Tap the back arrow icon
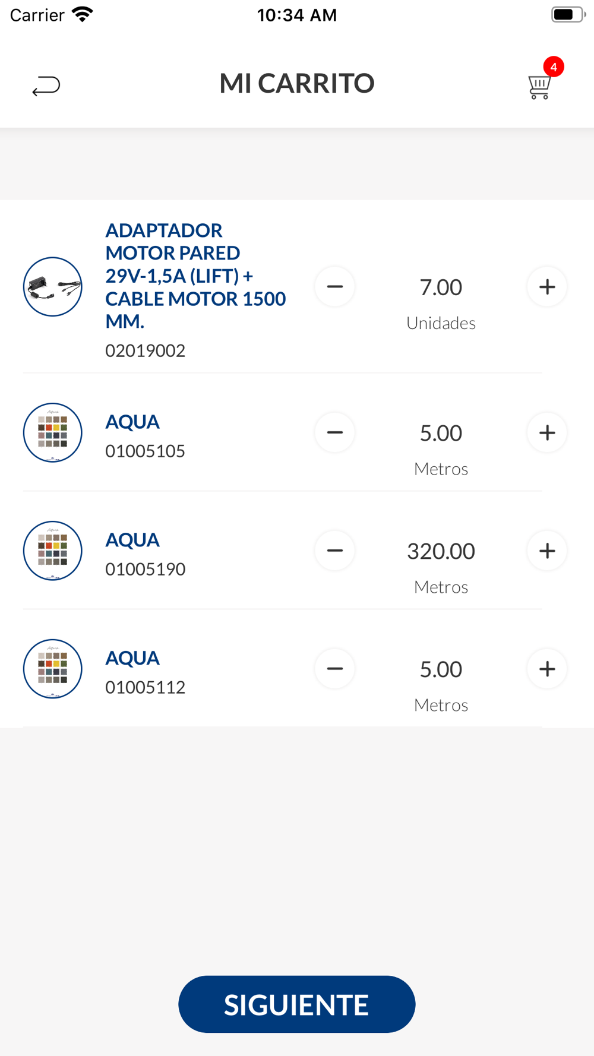The image size is (594, 1056). point(46,86)
